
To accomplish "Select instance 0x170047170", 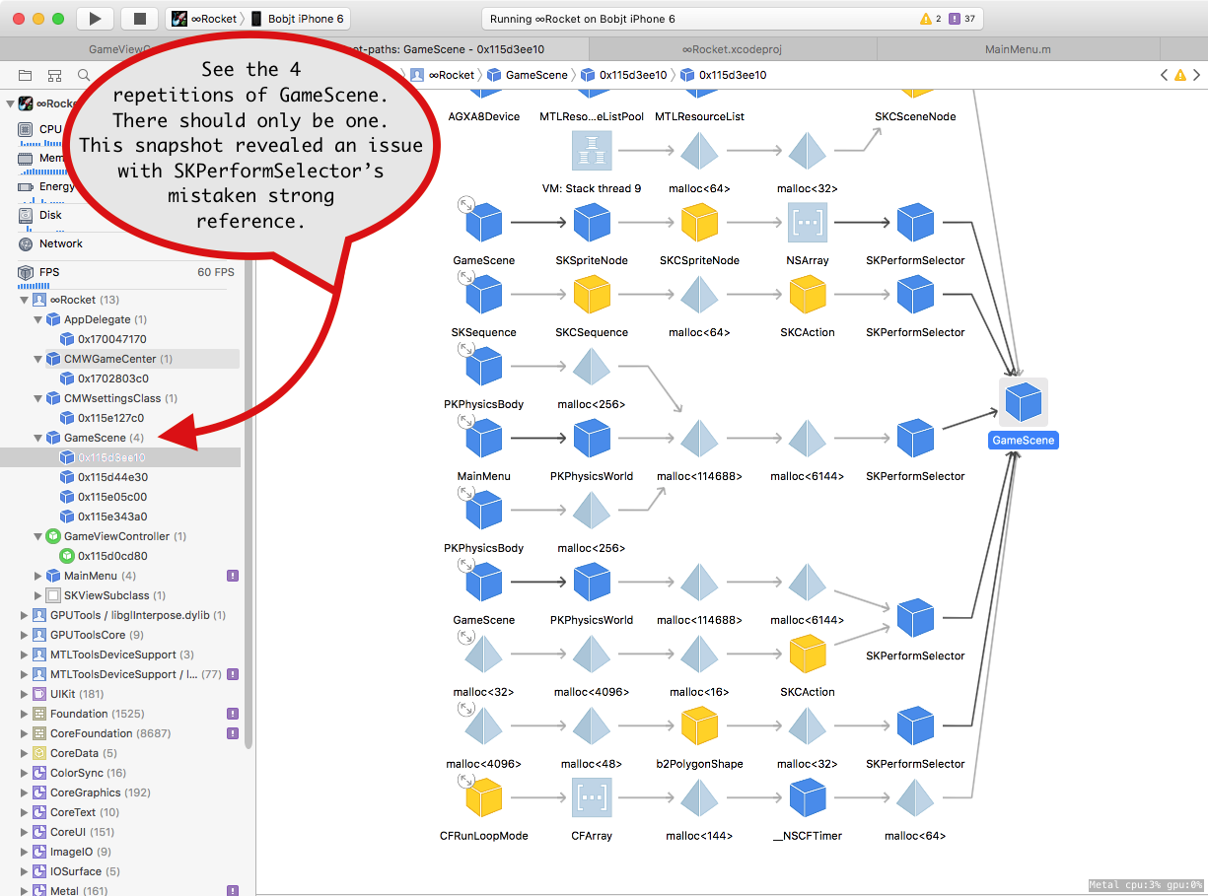I will tap(112, 339).
